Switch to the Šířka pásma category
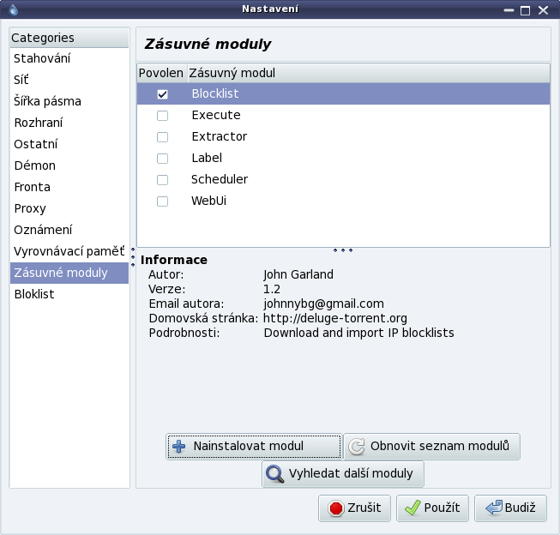The width and height of the screenshot is (560, 535). [48, 101]
